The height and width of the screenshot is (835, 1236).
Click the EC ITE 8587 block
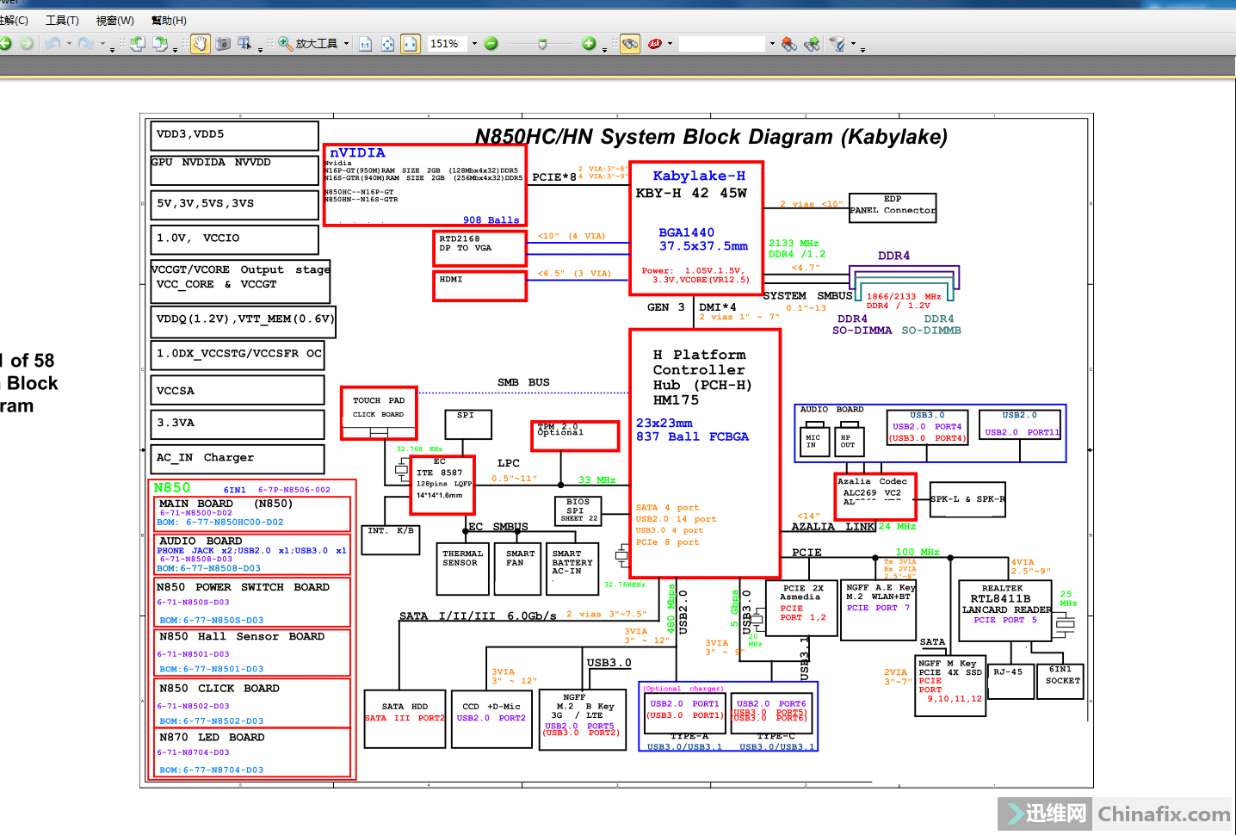(442, 486)
